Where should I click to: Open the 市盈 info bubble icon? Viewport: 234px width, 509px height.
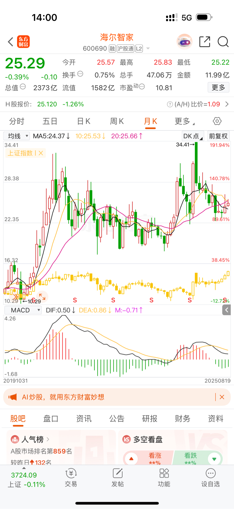coord(142,87)
